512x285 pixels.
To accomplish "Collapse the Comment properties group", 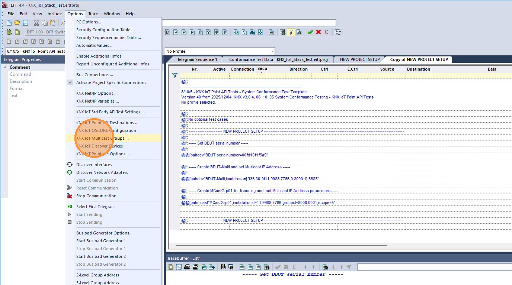I will click(x=5, y=67).
